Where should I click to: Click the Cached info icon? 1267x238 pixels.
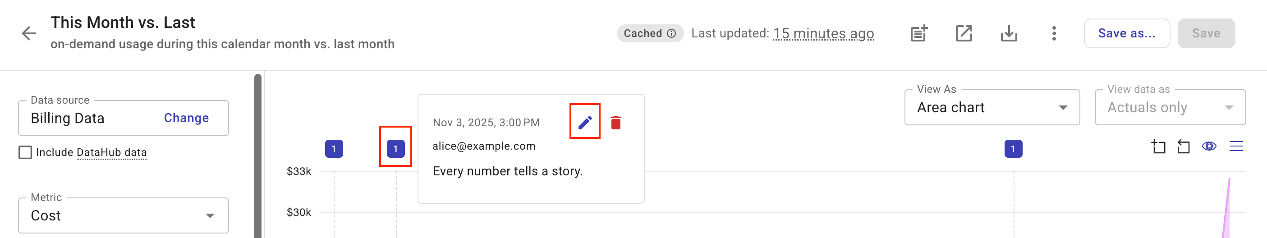pyautogui.click(x=671, y=33)
